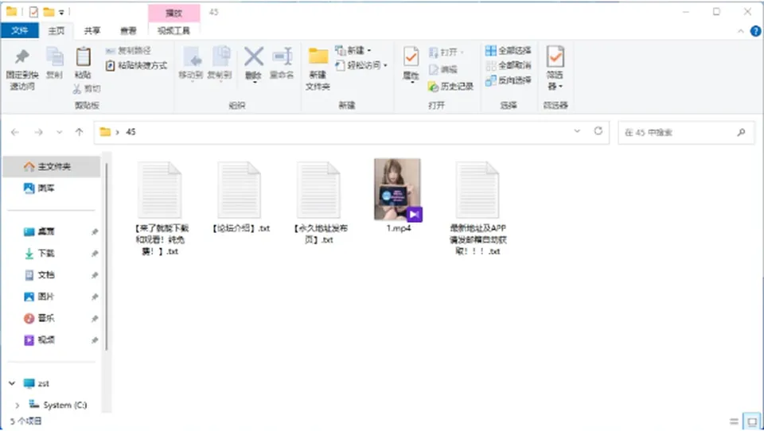Click the Back navigation arrow
The width and height of the screenshot is (764, 431).
(15, 132)
